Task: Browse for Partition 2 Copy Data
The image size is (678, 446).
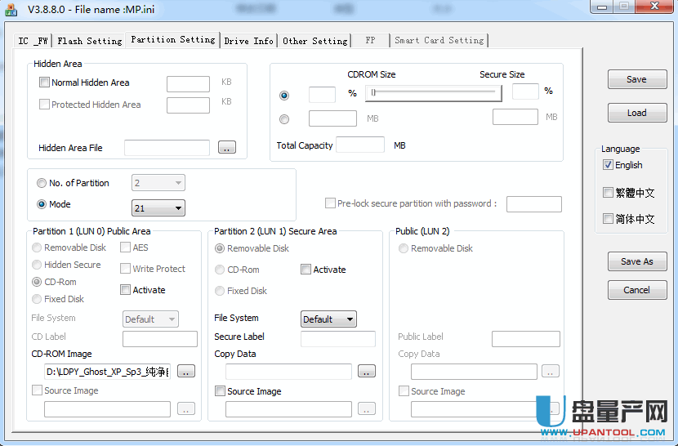Action: [x=366, y=372]
